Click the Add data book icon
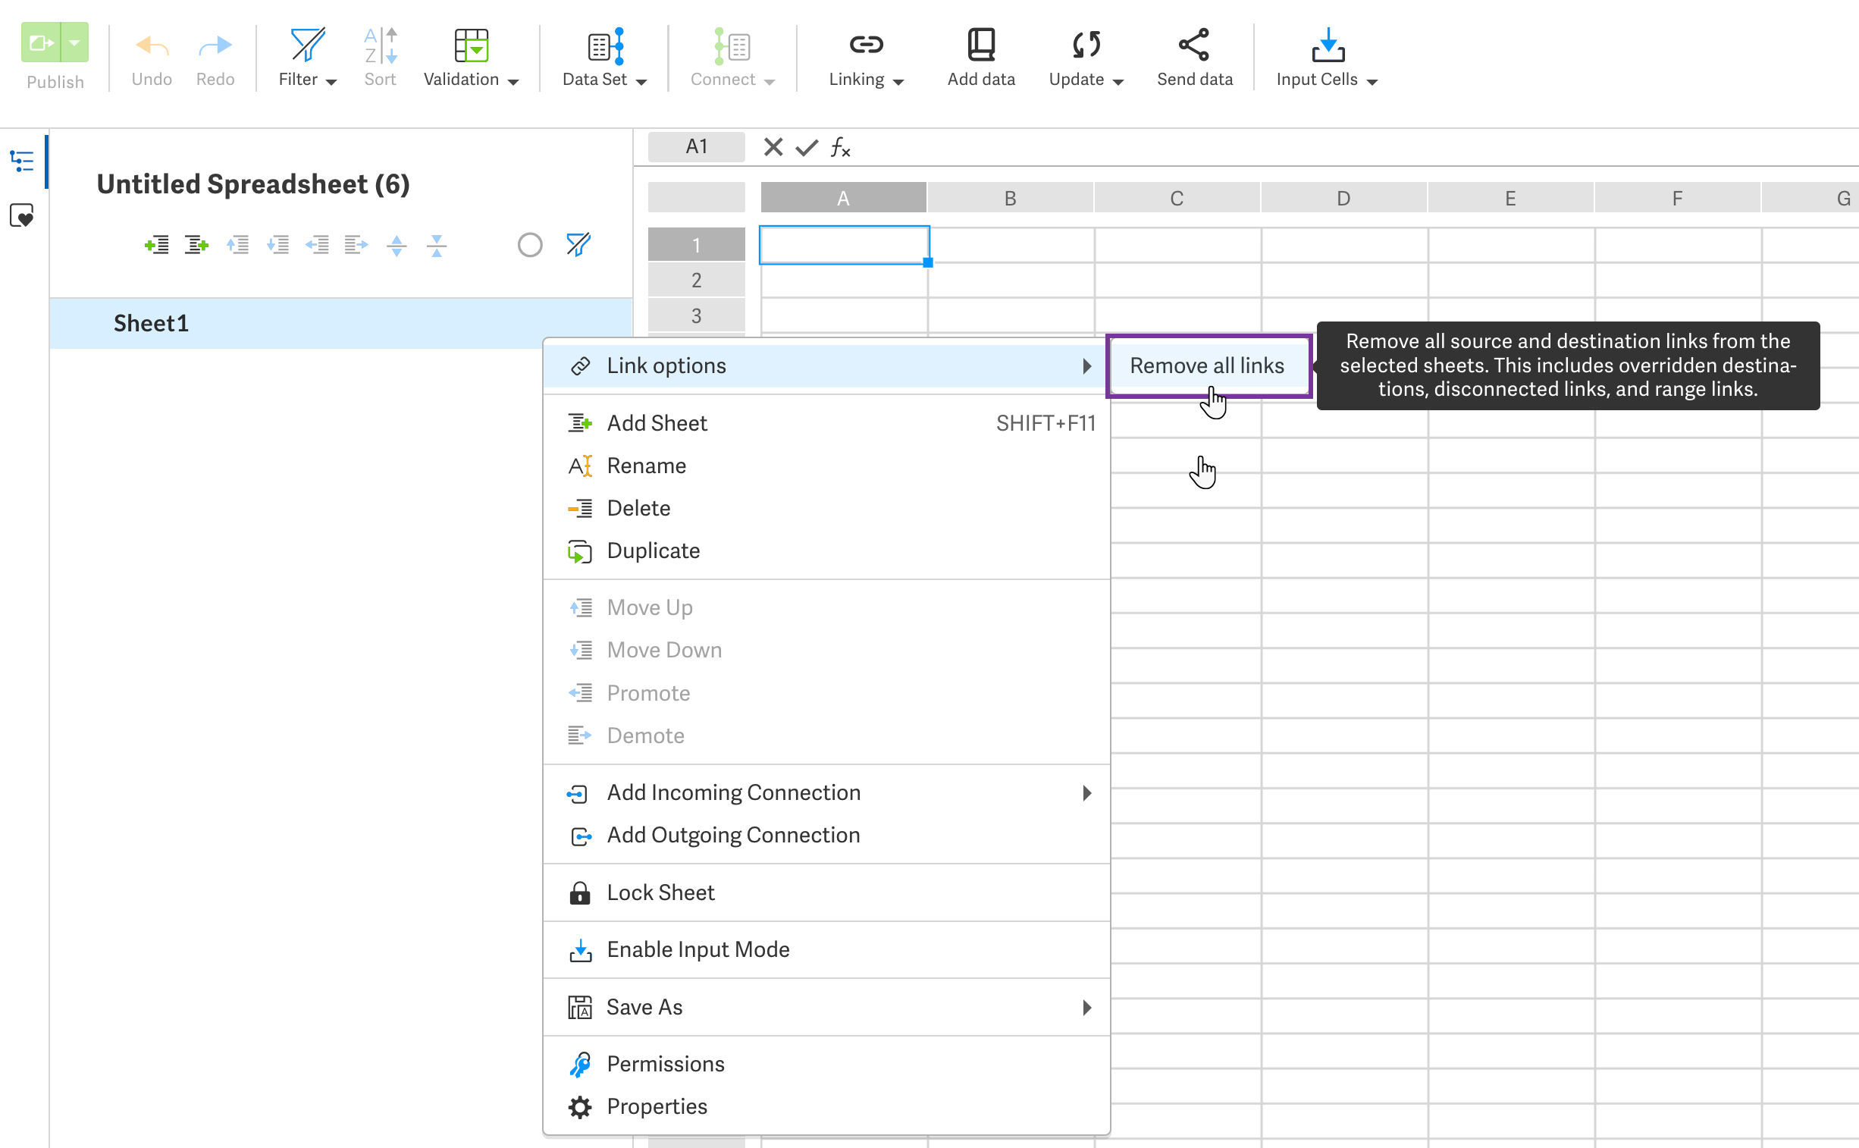 980,45
